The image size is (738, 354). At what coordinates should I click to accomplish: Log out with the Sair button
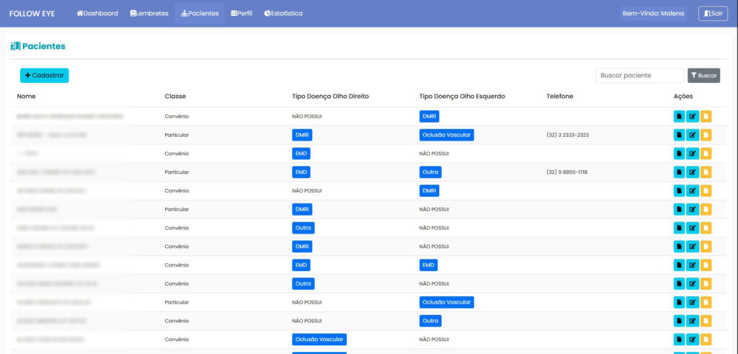click(713, 14)
